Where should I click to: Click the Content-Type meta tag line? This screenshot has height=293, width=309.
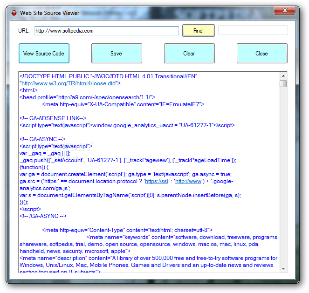pyautogui.click(x=127, y=230)
